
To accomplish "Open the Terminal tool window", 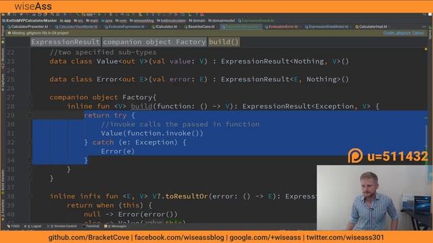I will click(91, 226).
